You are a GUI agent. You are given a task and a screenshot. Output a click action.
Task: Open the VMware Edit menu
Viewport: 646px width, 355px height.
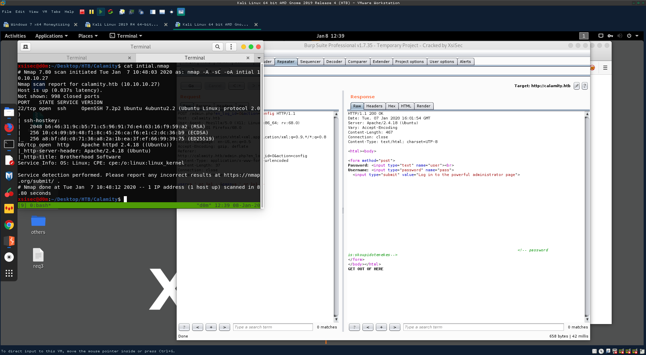pyautogui.click(x=20, y=12)
